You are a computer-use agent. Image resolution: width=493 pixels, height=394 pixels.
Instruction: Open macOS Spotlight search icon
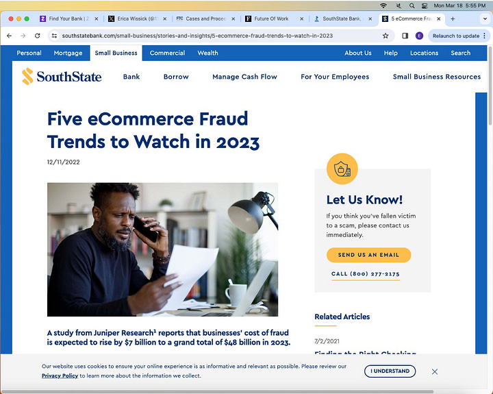tap(412, 5)
